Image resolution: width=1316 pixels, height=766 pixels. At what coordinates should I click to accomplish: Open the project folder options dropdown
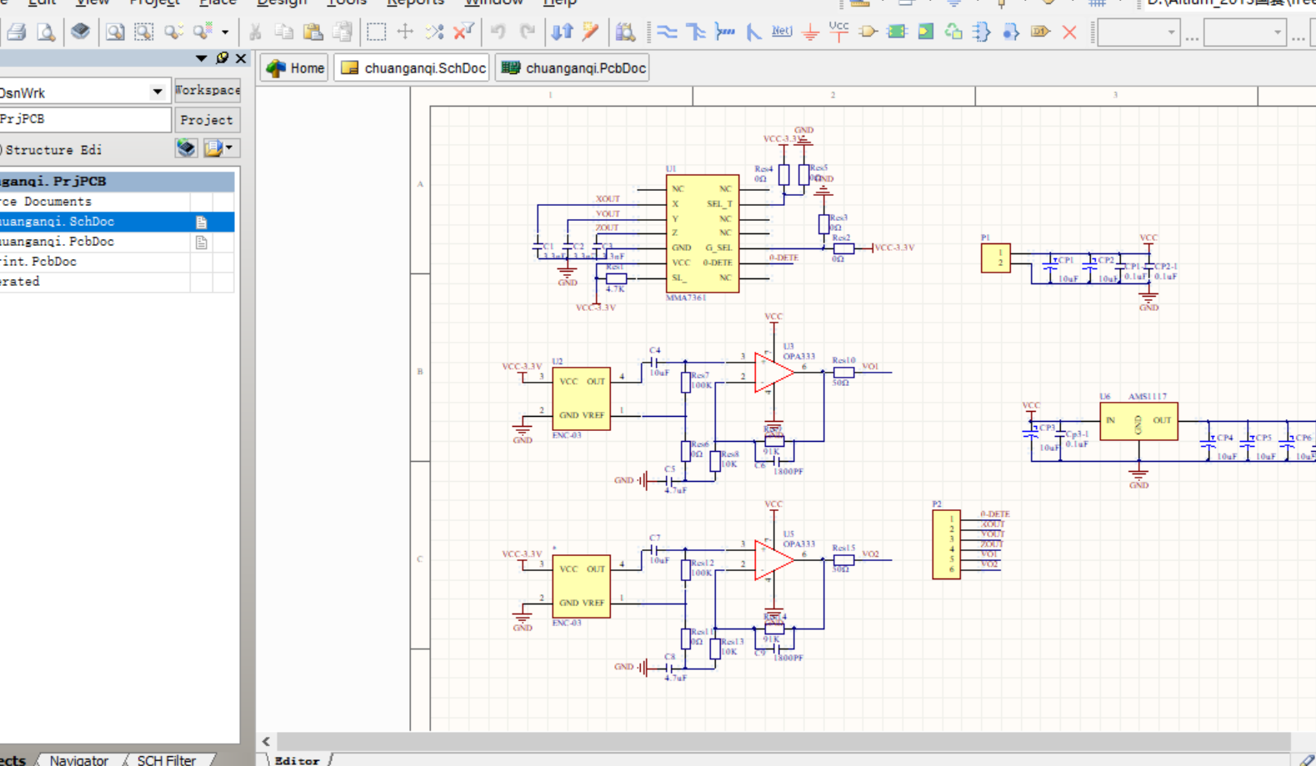click(220, 148)
